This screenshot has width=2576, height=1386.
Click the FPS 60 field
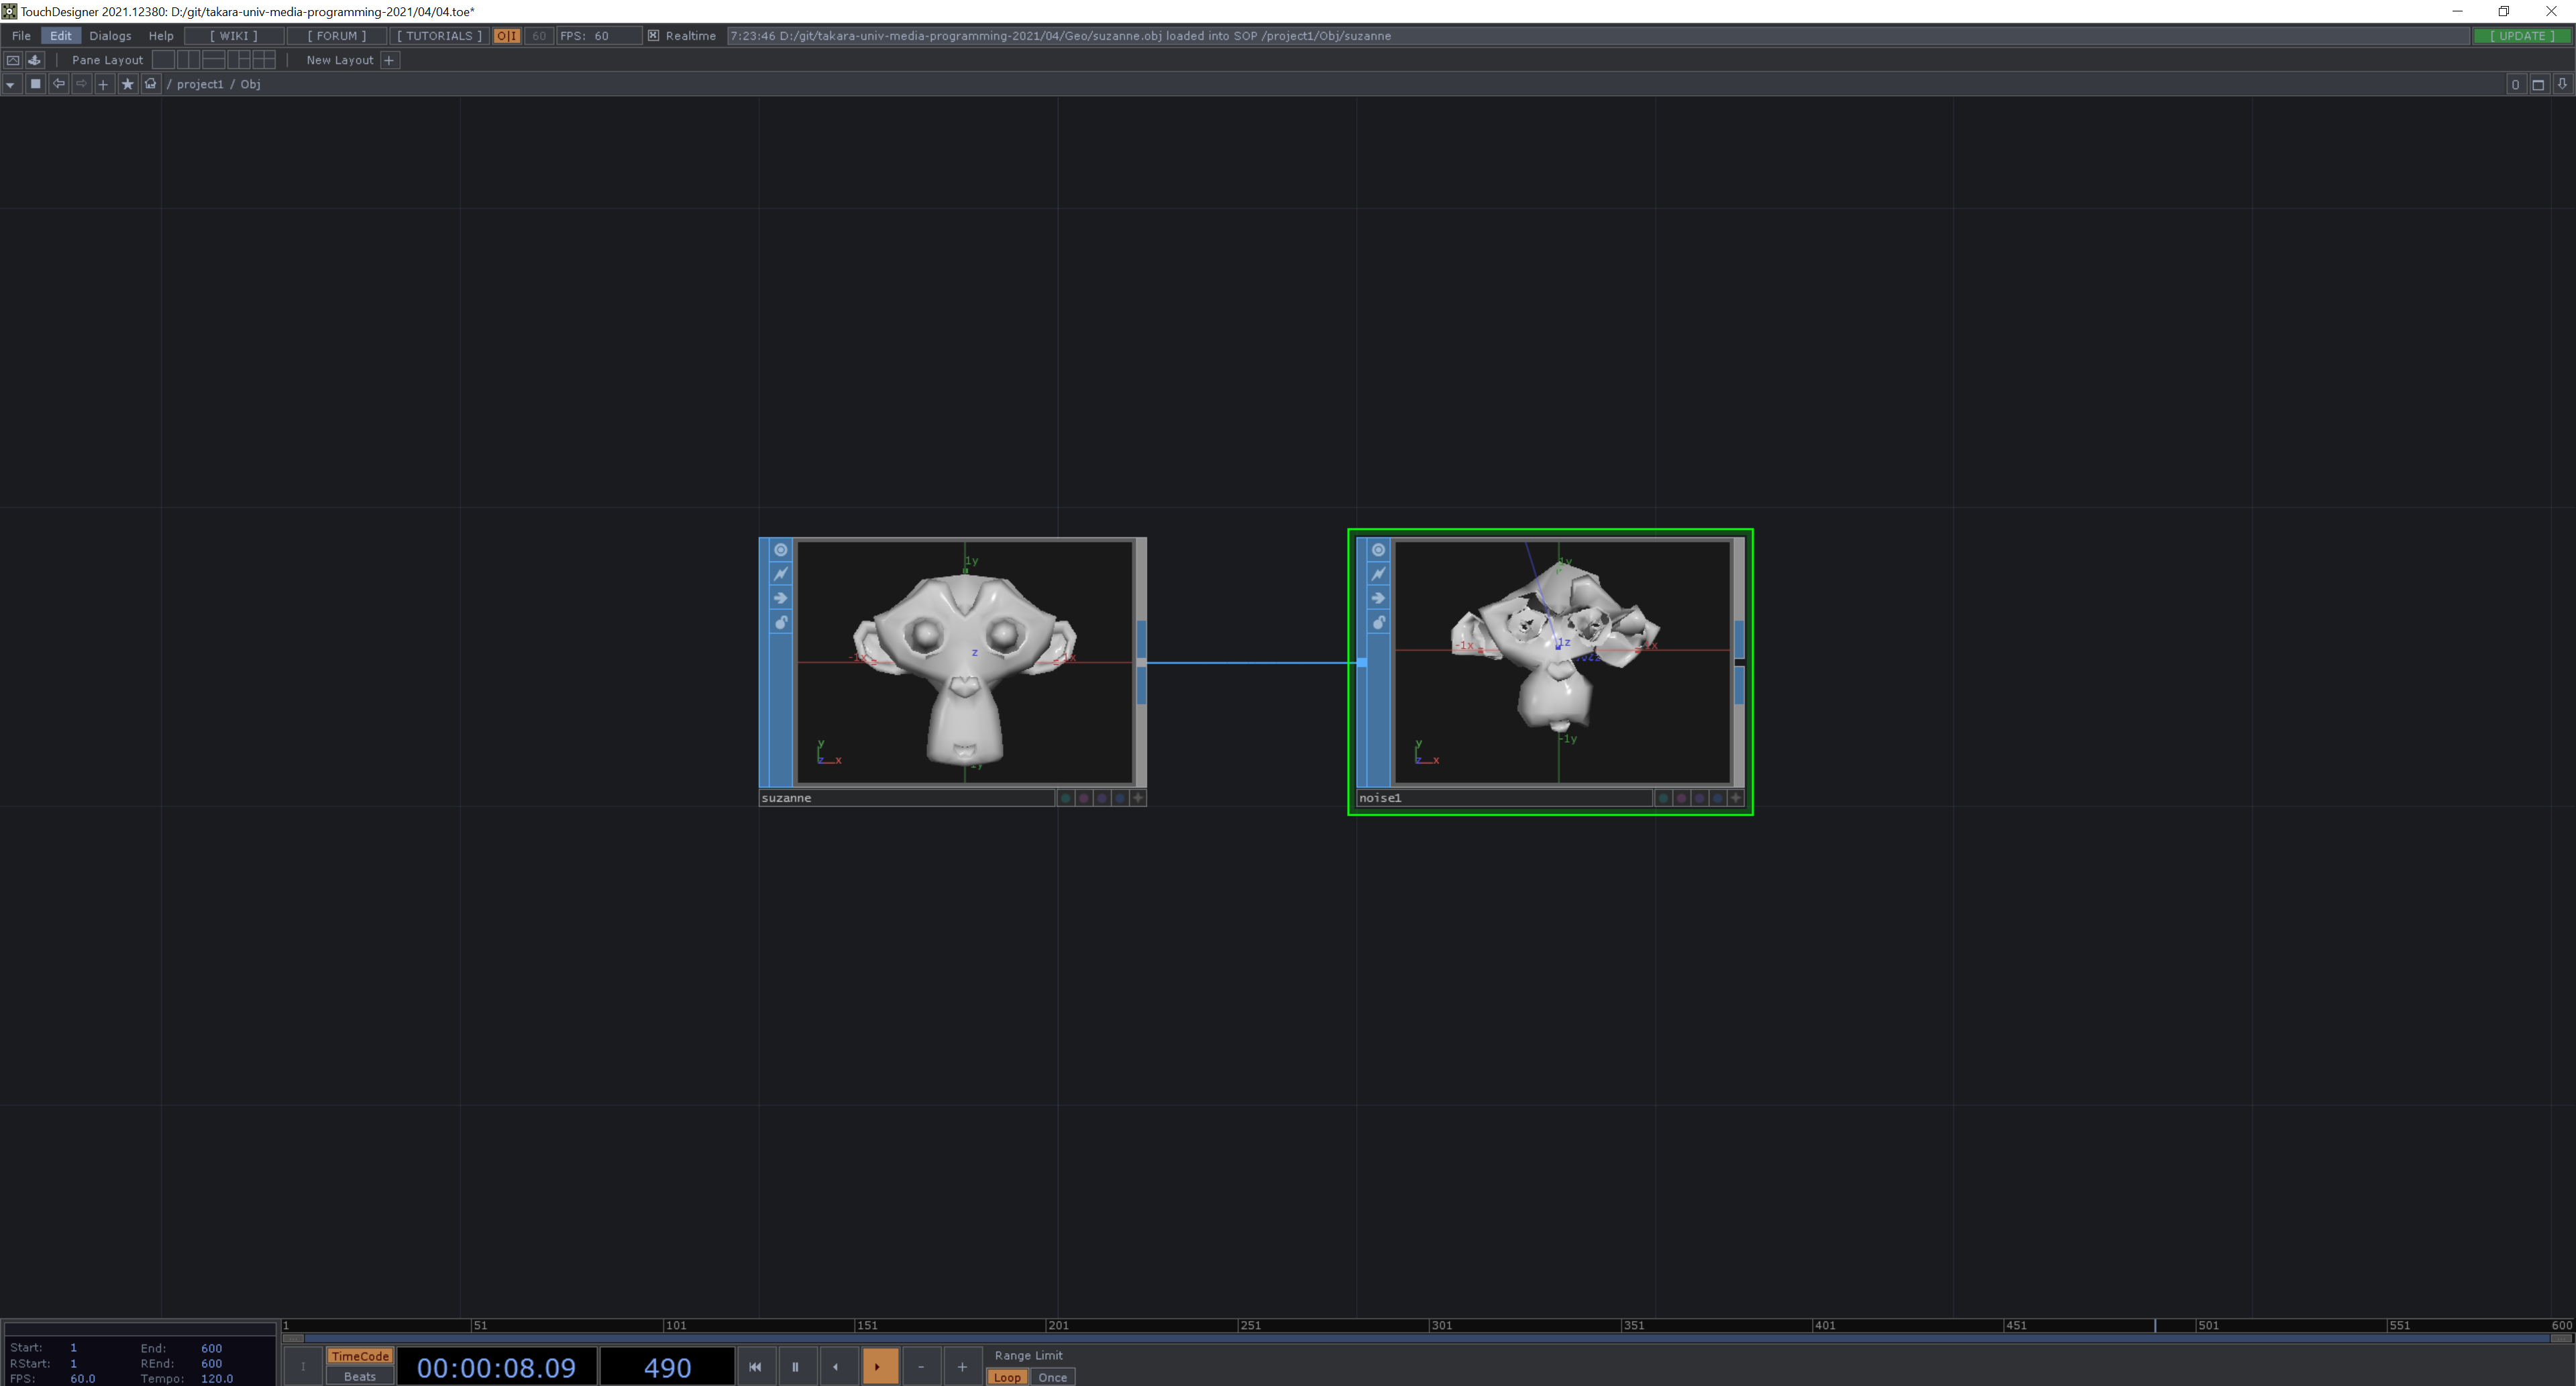(599, 36)
